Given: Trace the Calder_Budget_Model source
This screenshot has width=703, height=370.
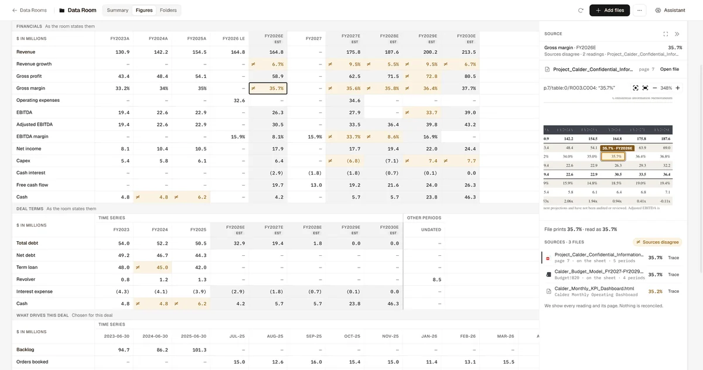Looking at the screenshot, I should pos(674,274).
